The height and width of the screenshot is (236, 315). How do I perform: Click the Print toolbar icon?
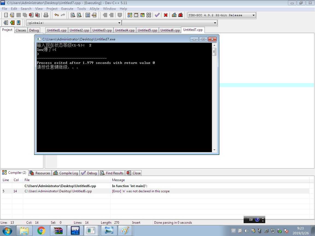coord(46,15)
